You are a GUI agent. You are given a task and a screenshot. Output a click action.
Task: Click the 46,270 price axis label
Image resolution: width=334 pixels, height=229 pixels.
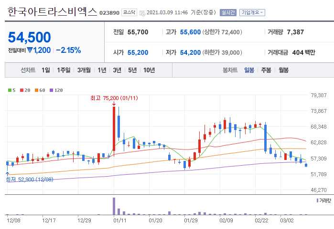(x=318, y=190)
